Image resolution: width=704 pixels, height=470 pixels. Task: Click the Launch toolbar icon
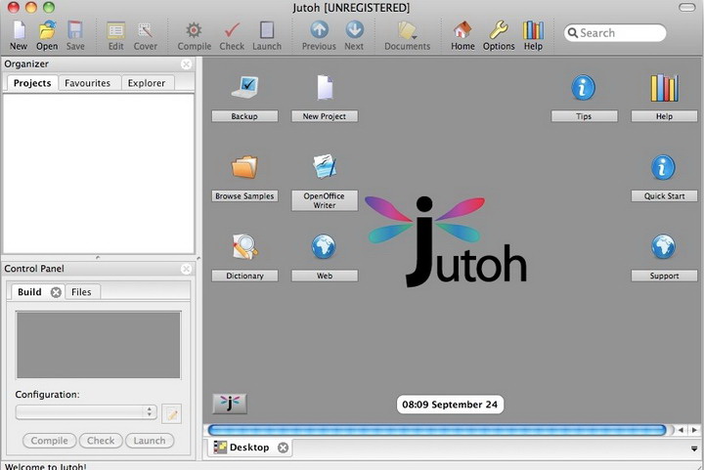[x=267, y=30]
